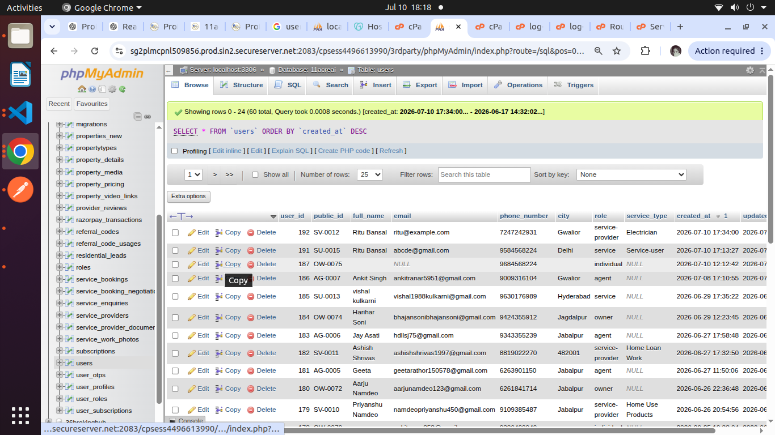
Task: Open phpMyAdmin documentation help icon
Action: pyautogui.click(x=92, y=89)
